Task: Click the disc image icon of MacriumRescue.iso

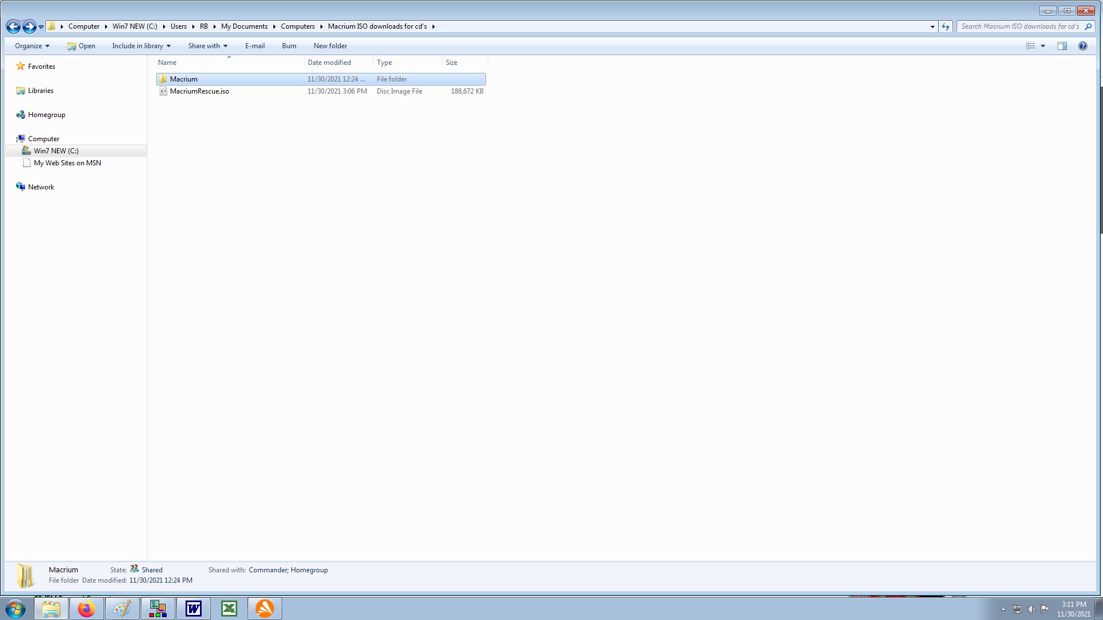Action: [163, 91]
